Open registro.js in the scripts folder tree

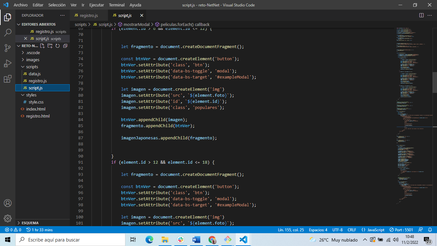[x=42, y=81]
